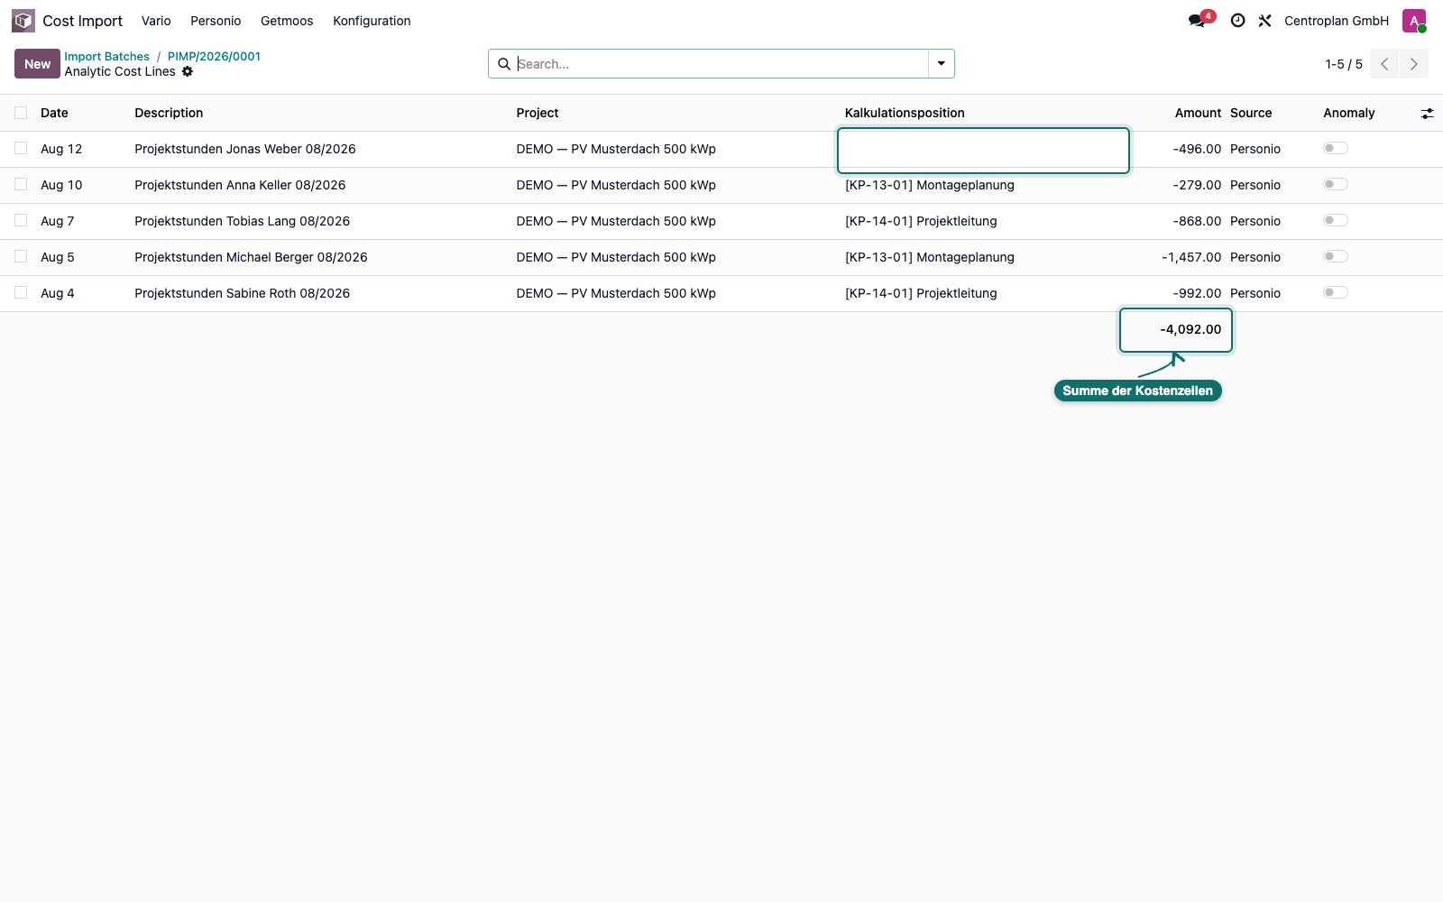Open the Konfiguration menu
Screen dimensions: 1443x902
(372, 21)
